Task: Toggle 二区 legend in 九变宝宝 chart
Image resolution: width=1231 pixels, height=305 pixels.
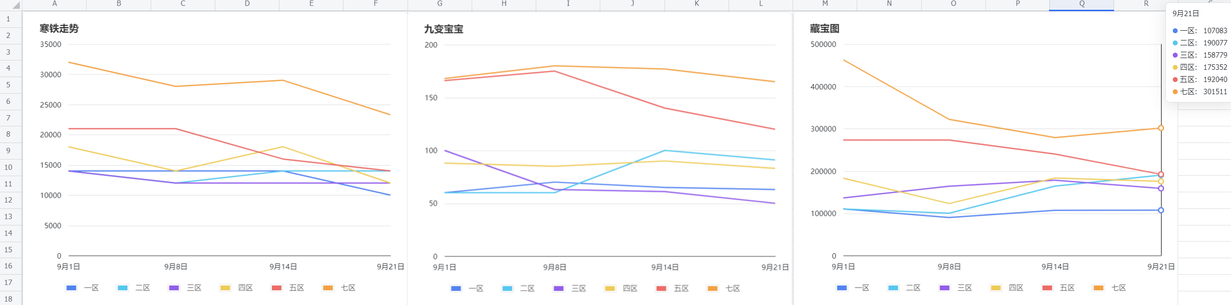Action: (x=518, y=288)
